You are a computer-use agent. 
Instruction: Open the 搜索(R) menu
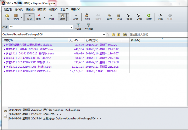(41, 10)
